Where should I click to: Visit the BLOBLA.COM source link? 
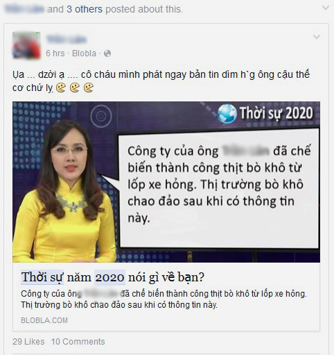point(44,320)
